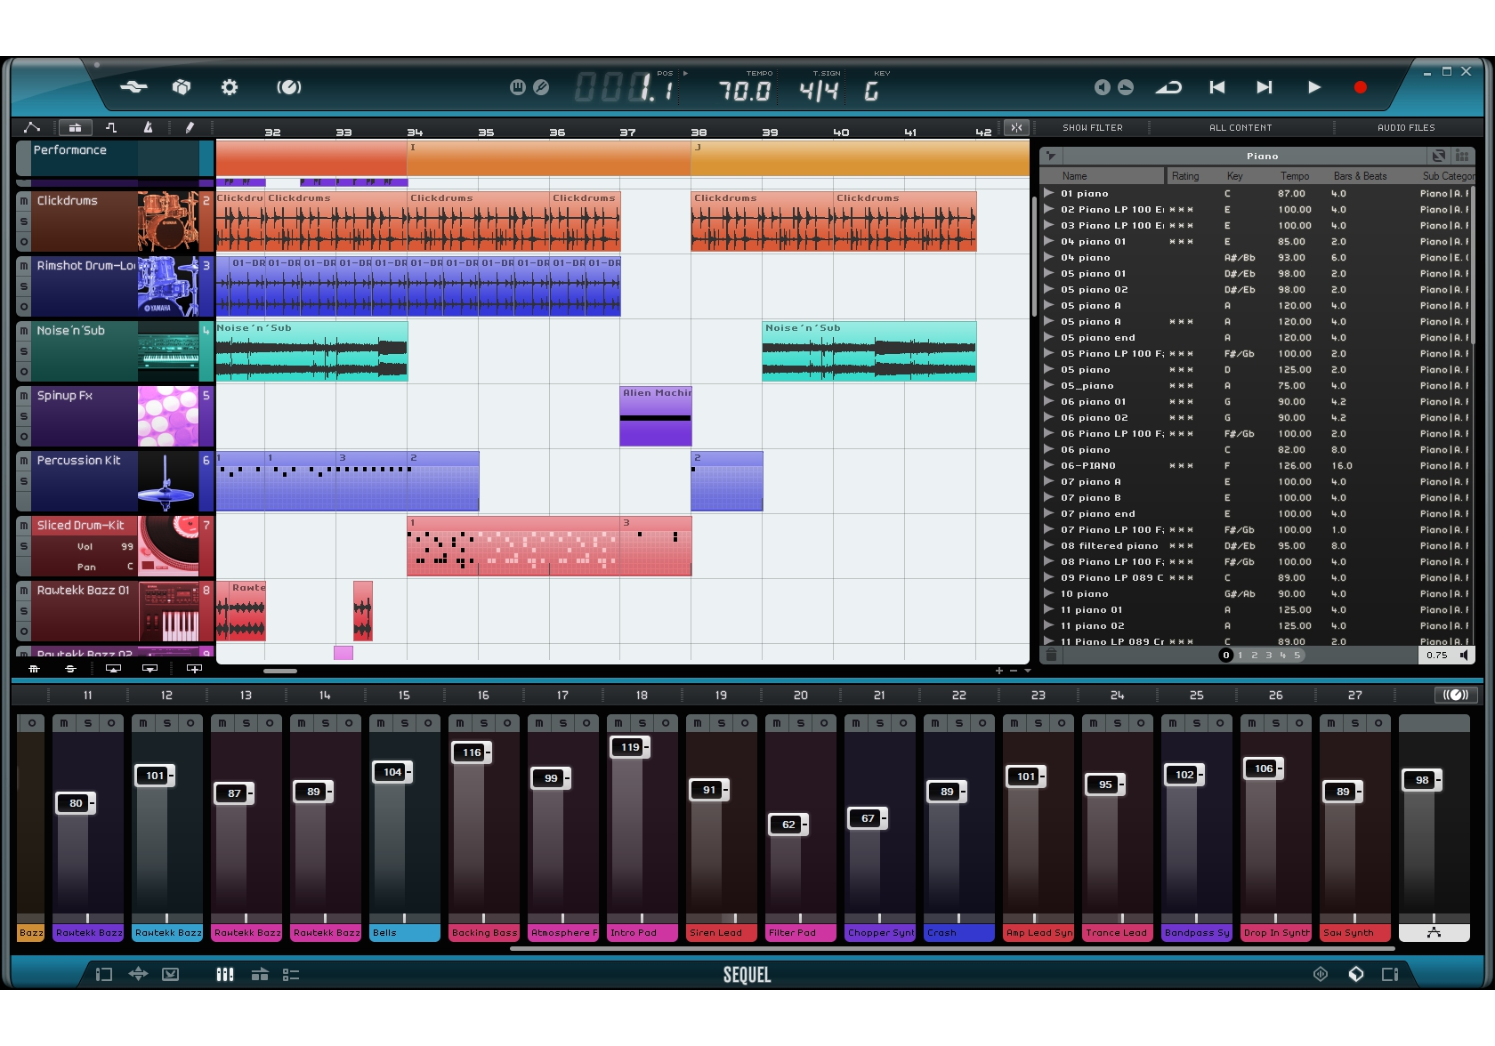
Task: Jump to previous marker with skip-back button
Action: [x=1217, y=87]
